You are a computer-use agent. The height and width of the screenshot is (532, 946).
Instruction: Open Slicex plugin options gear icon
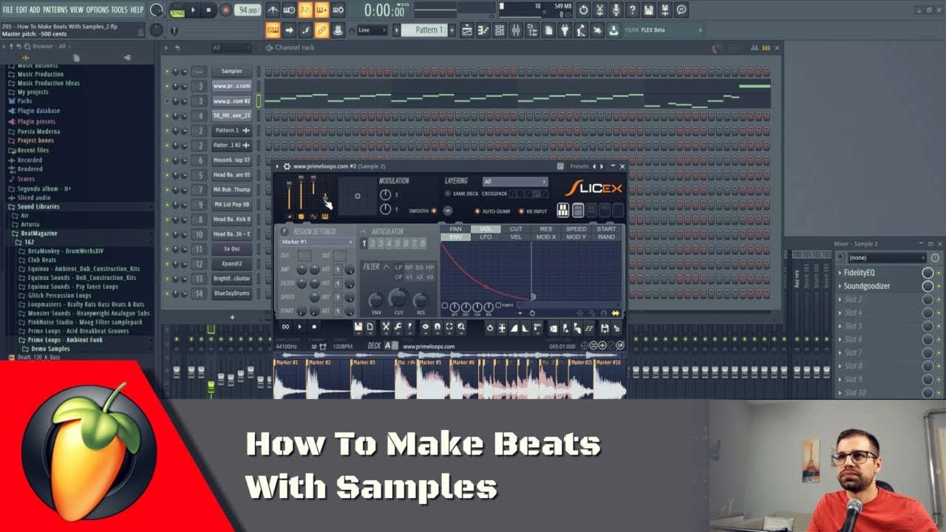coord(287,167)
